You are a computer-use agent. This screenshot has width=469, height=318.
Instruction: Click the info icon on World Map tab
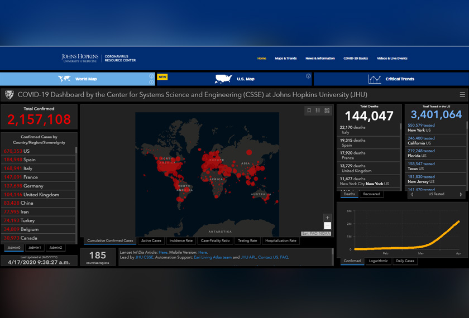[151, 82]
